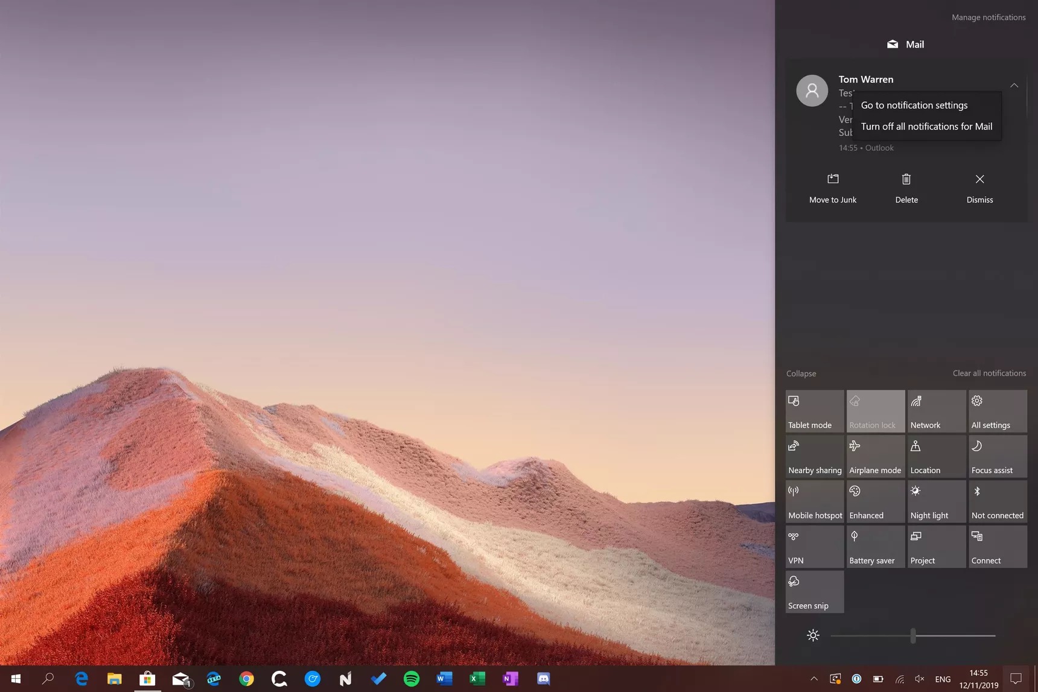The height and width of the screenshot is (692, 1038).
Task: Choose Turn off all notifications for Mail
Action: 926,126
